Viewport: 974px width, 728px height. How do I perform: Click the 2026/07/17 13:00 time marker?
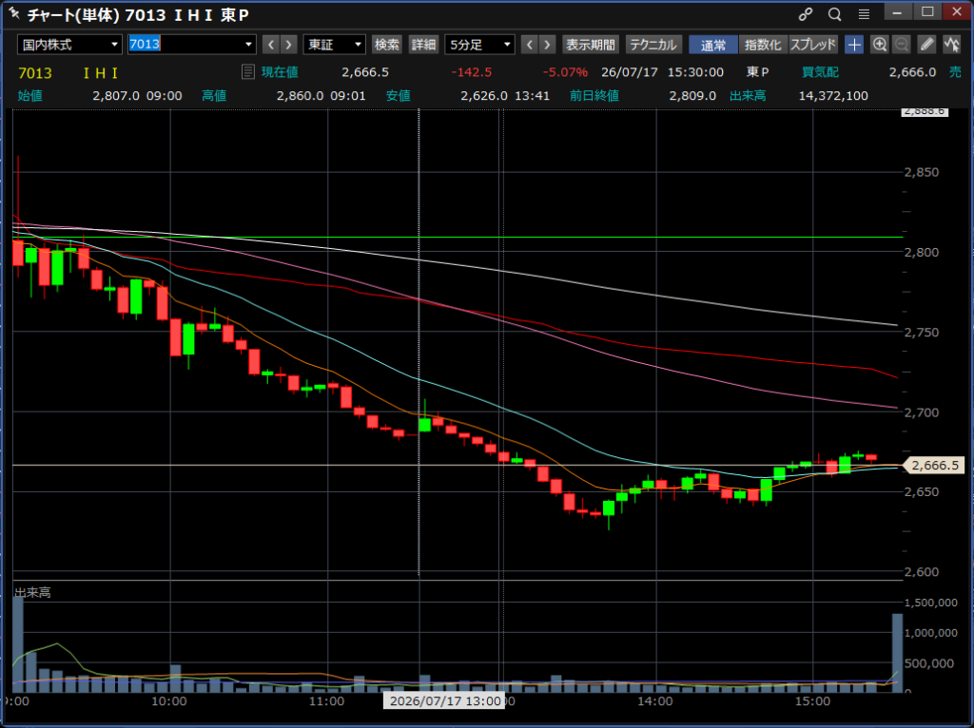pyautogui.click(x=444, y=700)
